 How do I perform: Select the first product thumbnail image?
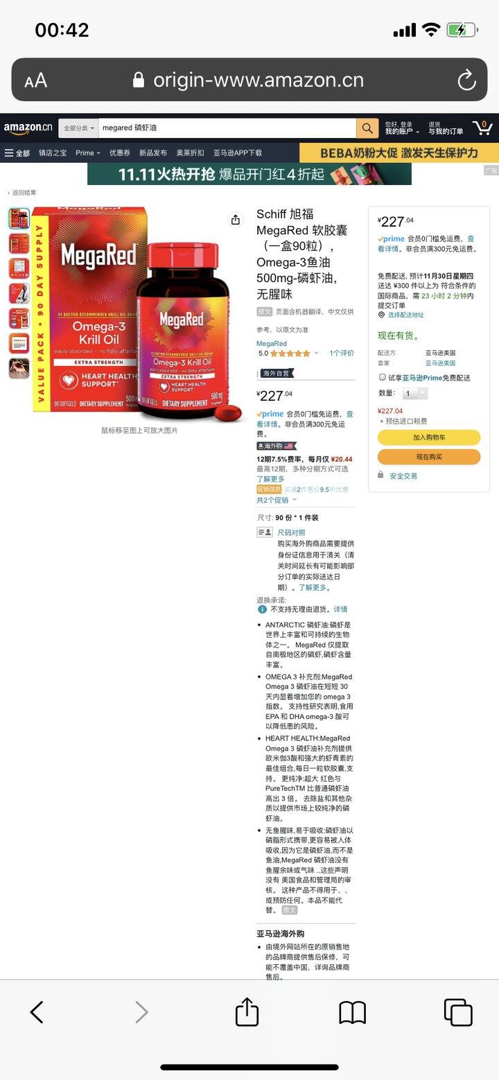(x=19, y=218)
